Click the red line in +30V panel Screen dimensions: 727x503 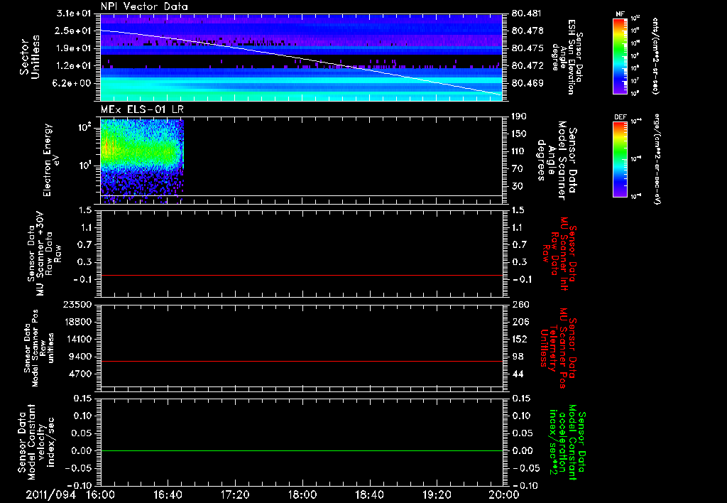tap(301, 275)
